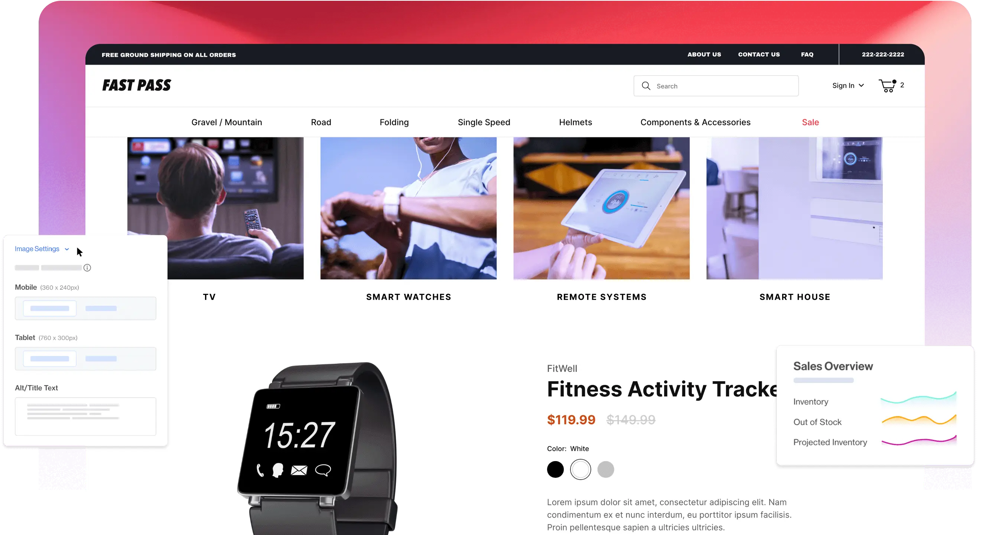
Task: Open the Components & Accessories menu
Action: [695, 122]
